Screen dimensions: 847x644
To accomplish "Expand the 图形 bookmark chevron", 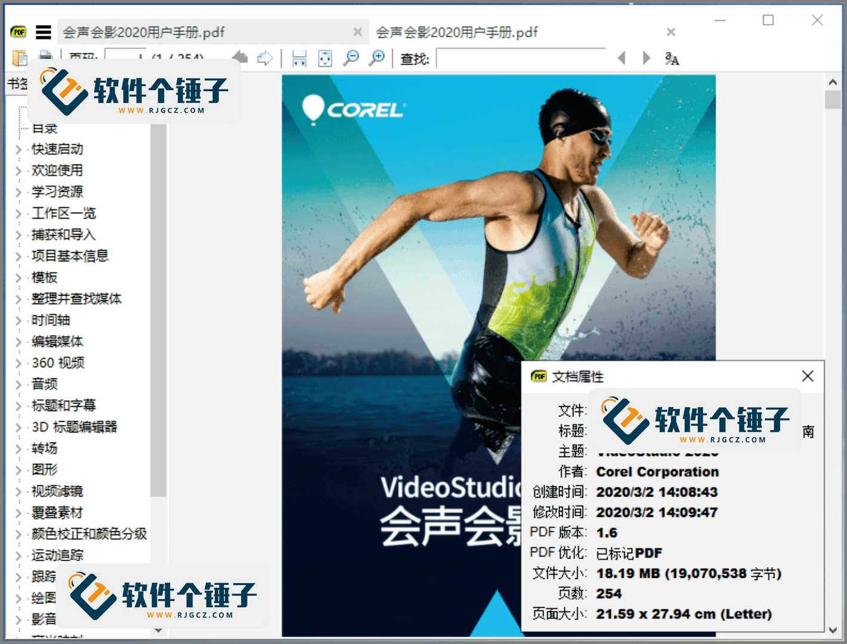I will pos(18,470).
